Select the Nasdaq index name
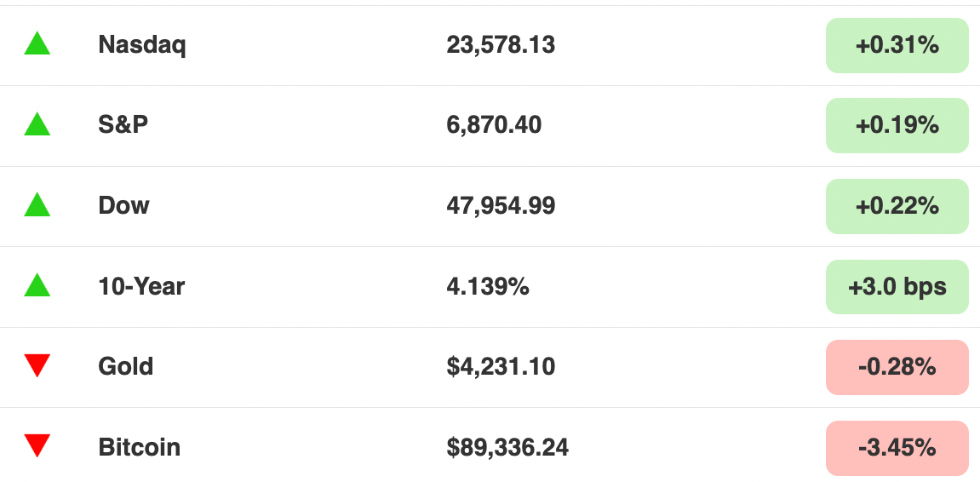The image size is (980, 482). [142, 45]
